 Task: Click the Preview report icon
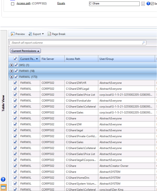tap(13, 34)
